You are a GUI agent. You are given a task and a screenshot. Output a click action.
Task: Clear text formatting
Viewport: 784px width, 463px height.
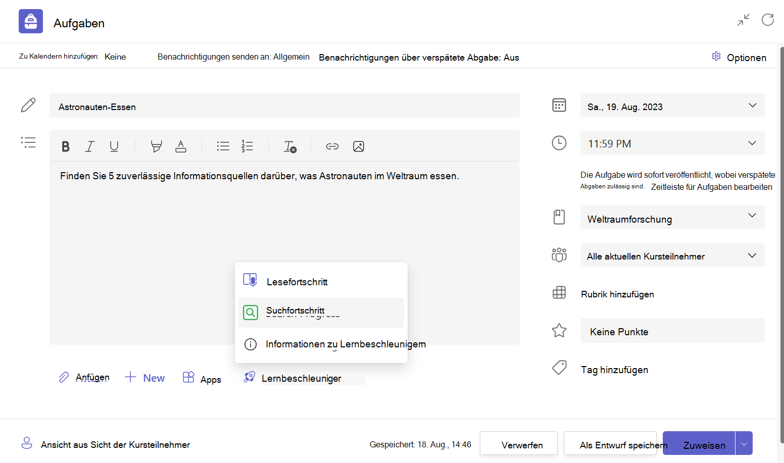(x=290, y=146)
